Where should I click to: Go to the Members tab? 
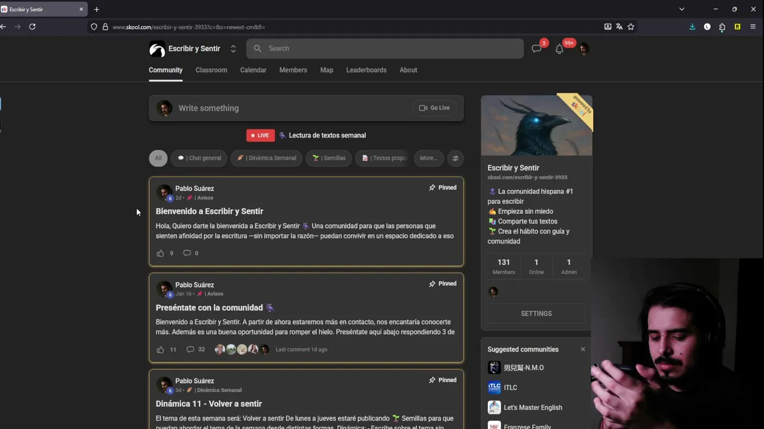tap(293, 70)
